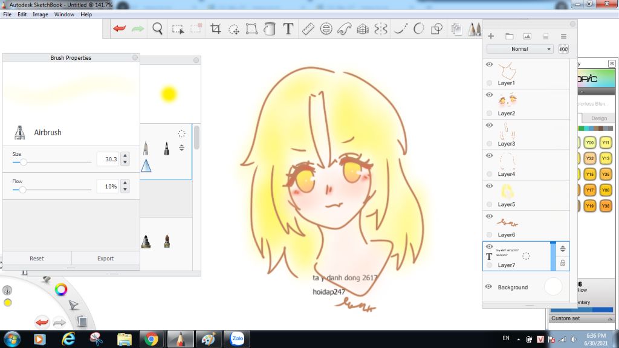Screen dimensions: 619x348
Task: Close the Brush Properties panel
Action: pyautogui.click(x=135, y=57)
